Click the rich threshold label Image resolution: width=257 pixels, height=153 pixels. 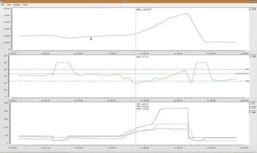click(247, 81)
